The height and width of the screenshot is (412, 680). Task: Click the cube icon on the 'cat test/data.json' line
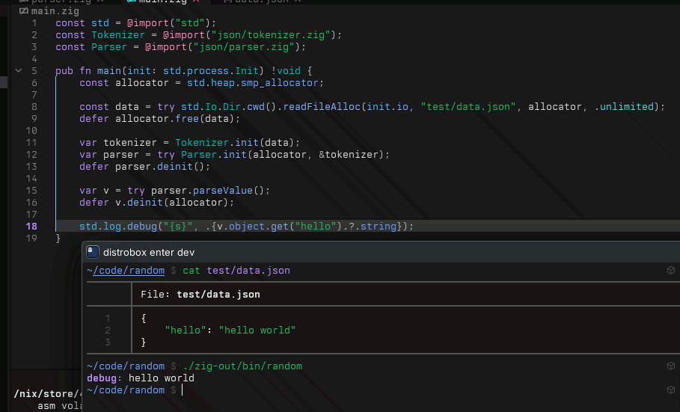[671, 271]
